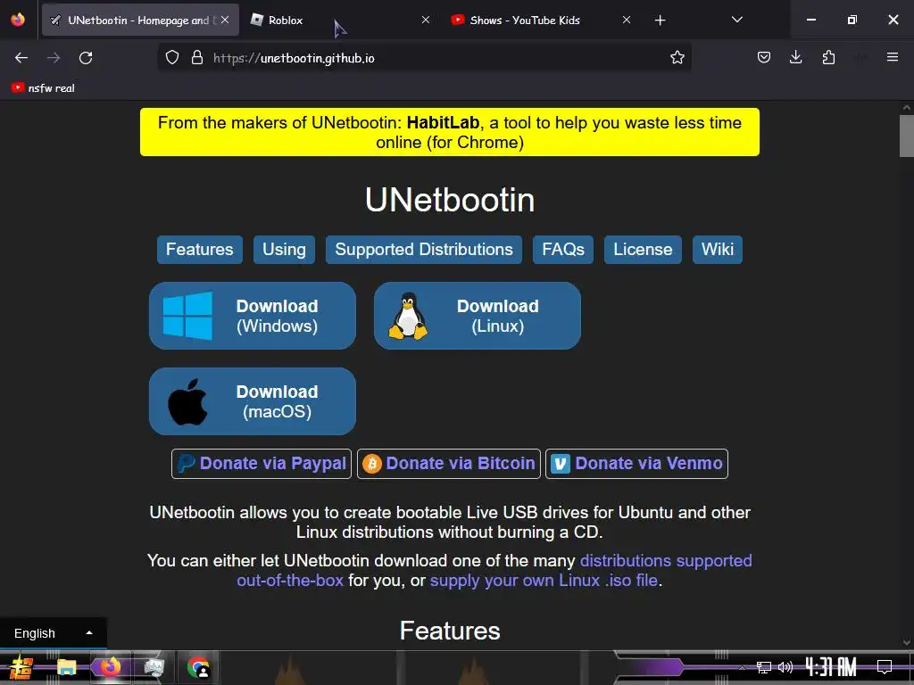The width and height of the screenshot is (914, 685).
Task: Open the volume speaker tray icon
Action: point(785,667)
